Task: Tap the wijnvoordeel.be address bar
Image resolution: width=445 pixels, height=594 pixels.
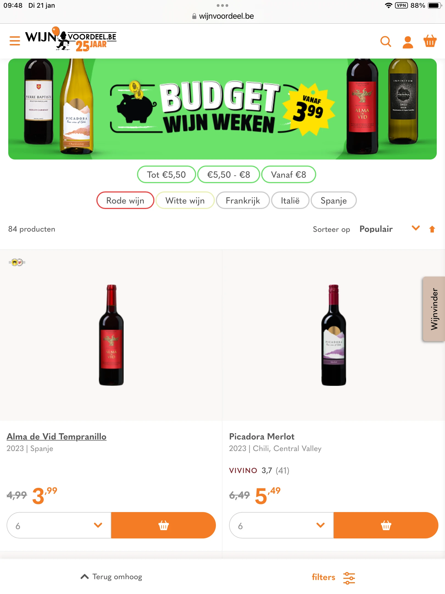Action: 222,16
